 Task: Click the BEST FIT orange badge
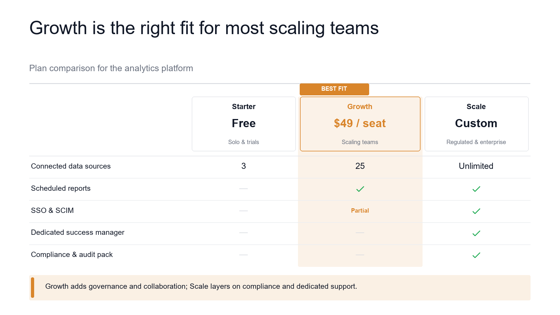[x=334, y=89]
